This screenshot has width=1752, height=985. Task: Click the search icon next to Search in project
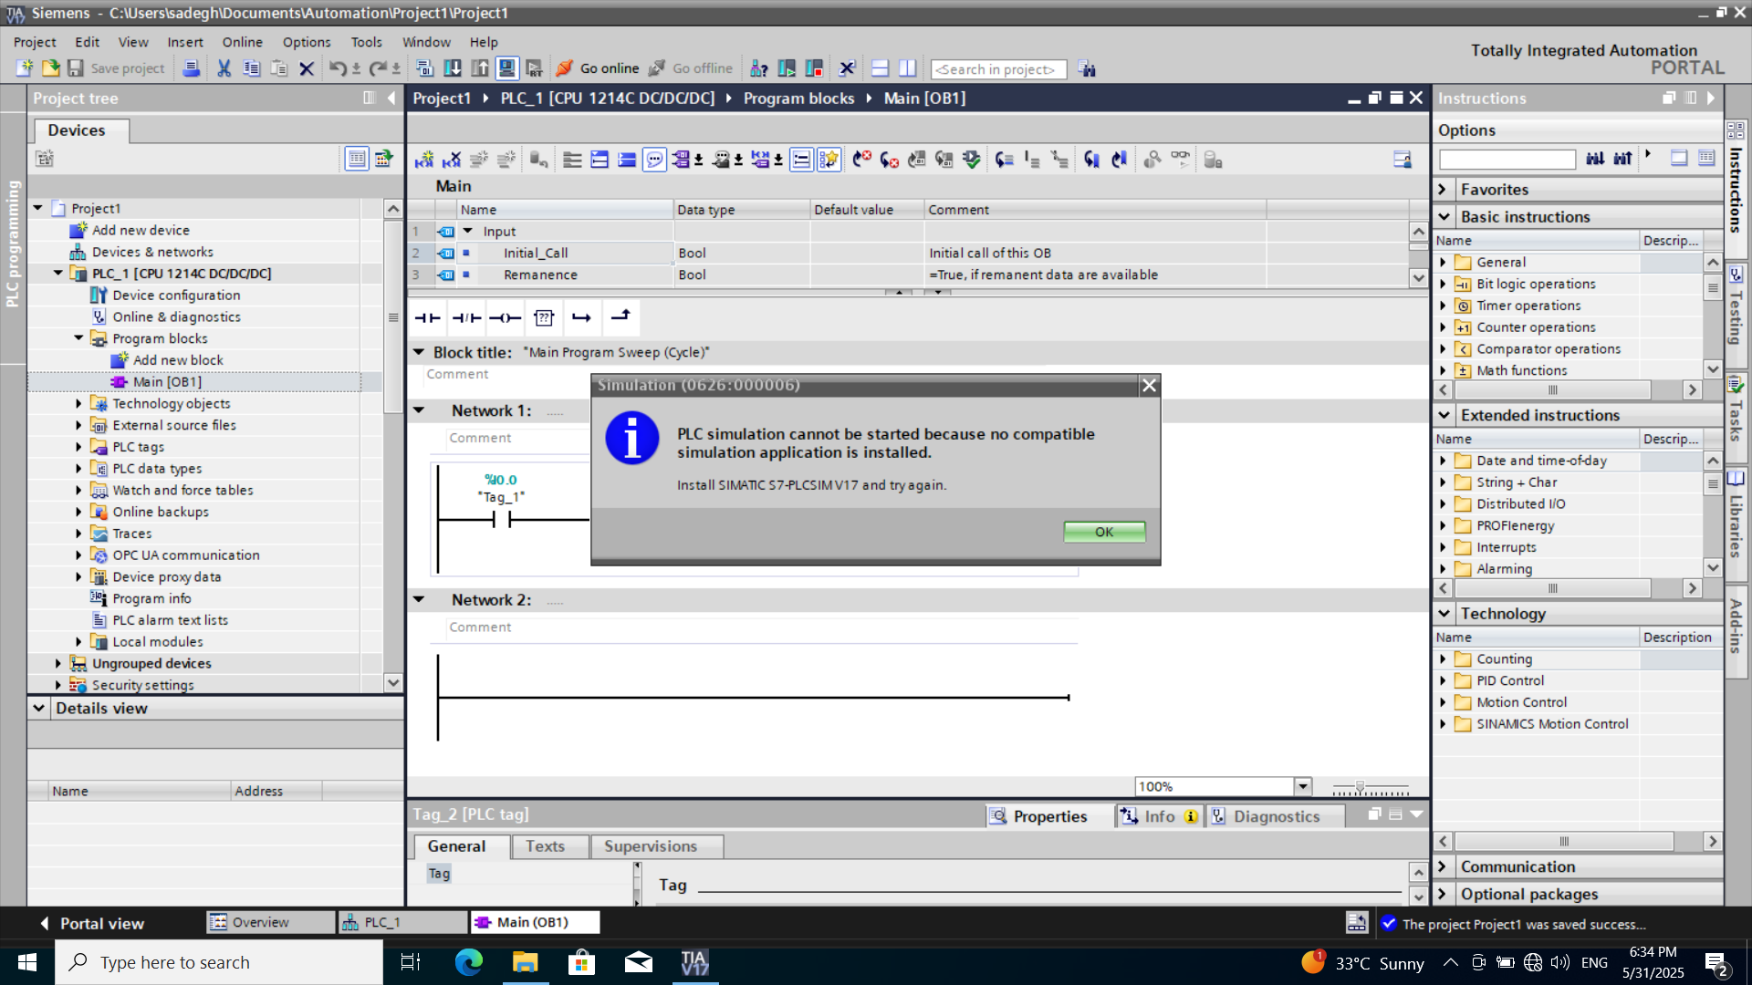pos(1087,68)
